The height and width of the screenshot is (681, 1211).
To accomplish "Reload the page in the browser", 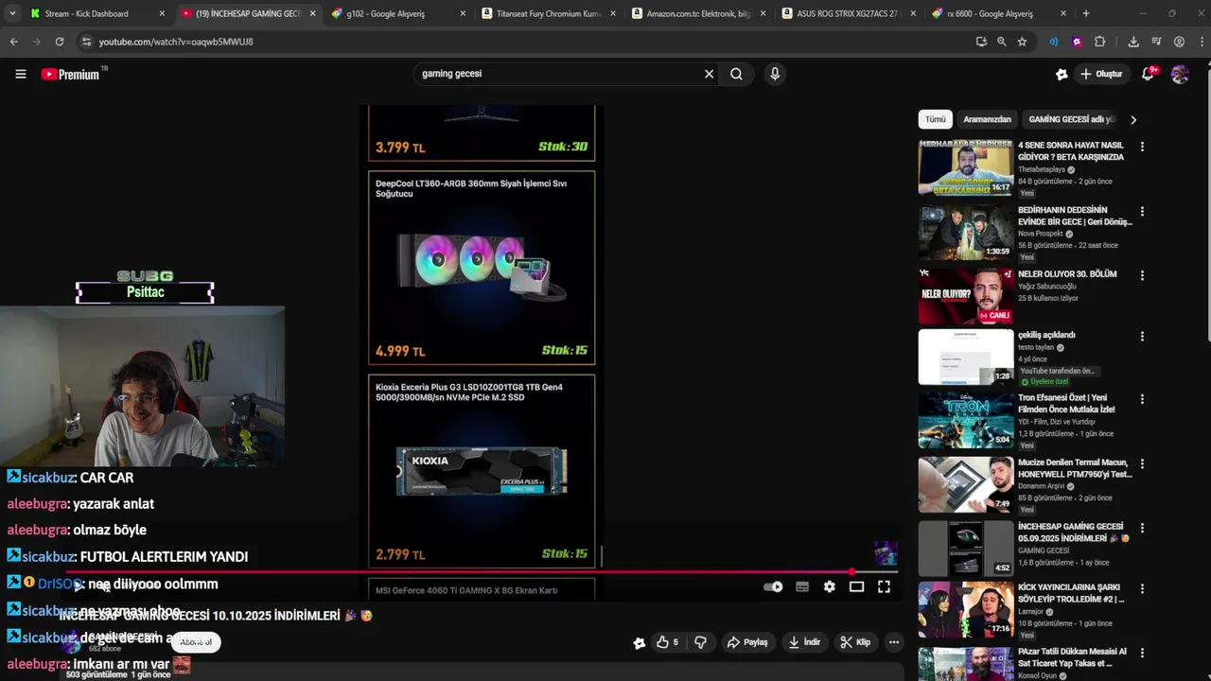I will click(x=60, y=42).
